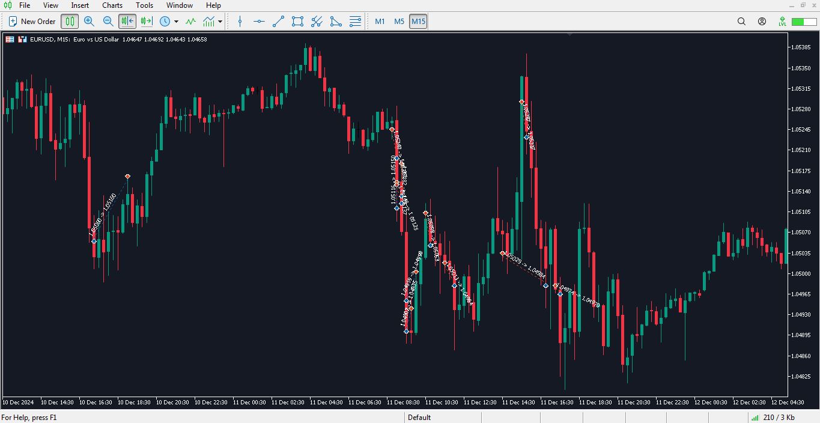Viewport: 820px width, 423px height.
Task: Click the New Order button
Action: click(x=32, y=21)
